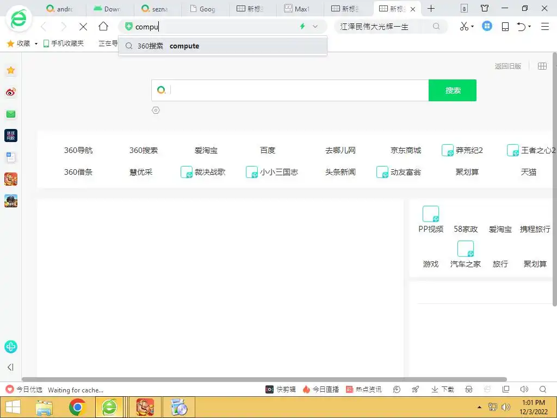Expand the undo closed tabs dropdown arrow
This screenshot has height=418, width=557.
pyautogui.click(x=530, y=26)
